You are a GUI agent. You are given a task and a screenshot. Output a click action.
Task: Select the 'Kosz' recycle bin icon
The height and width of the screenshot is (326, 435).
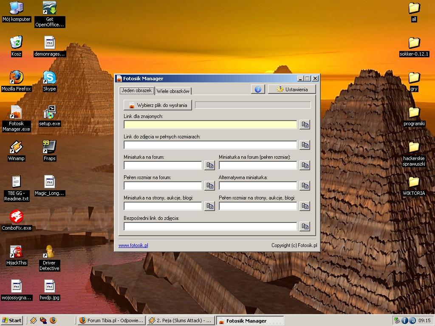point(16,46)
